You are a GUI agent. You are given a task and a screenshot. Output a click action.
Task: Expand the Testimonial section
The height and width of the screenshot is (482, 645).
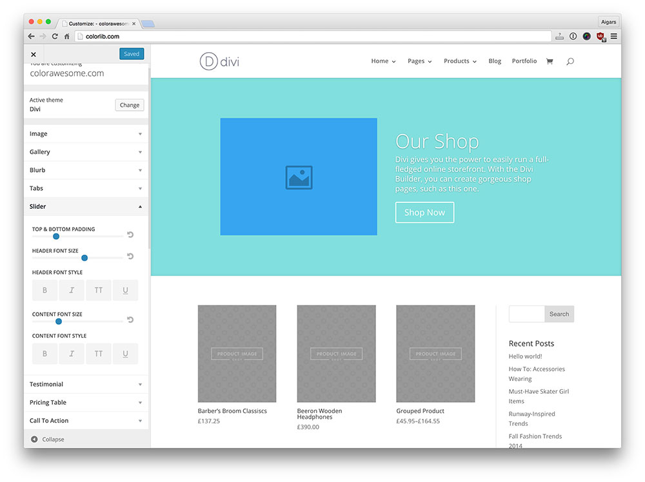86,384
